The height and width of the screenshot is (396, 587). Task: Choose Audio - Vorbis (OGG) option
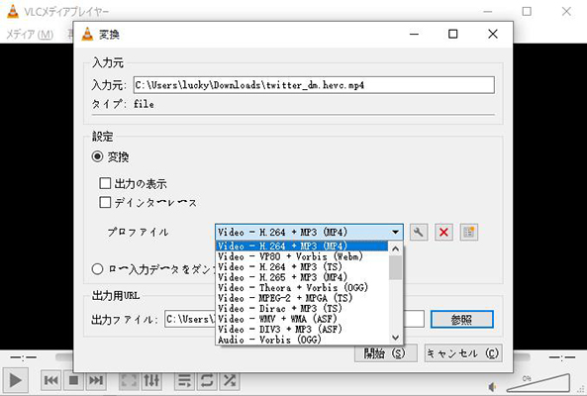coord(302,340)
